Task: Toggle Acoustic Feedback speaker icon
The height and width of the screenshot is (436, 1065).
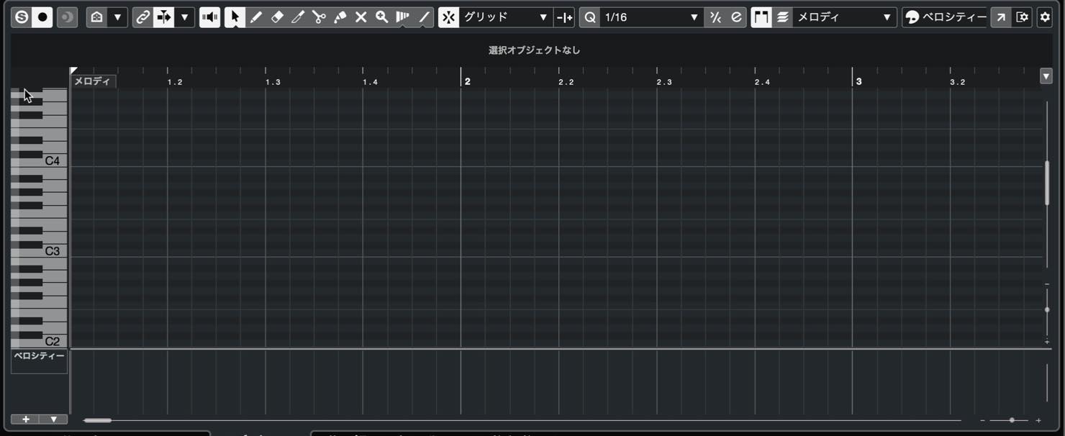Action: 210,17
